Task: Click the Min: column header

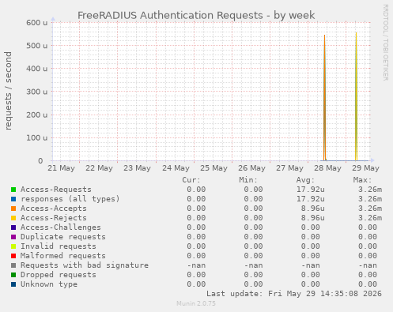Action: pos(248,180)
